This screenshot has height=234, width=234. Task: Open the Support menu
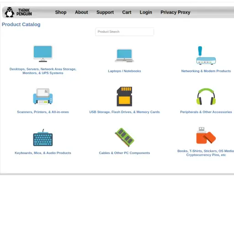pos(105,12)
